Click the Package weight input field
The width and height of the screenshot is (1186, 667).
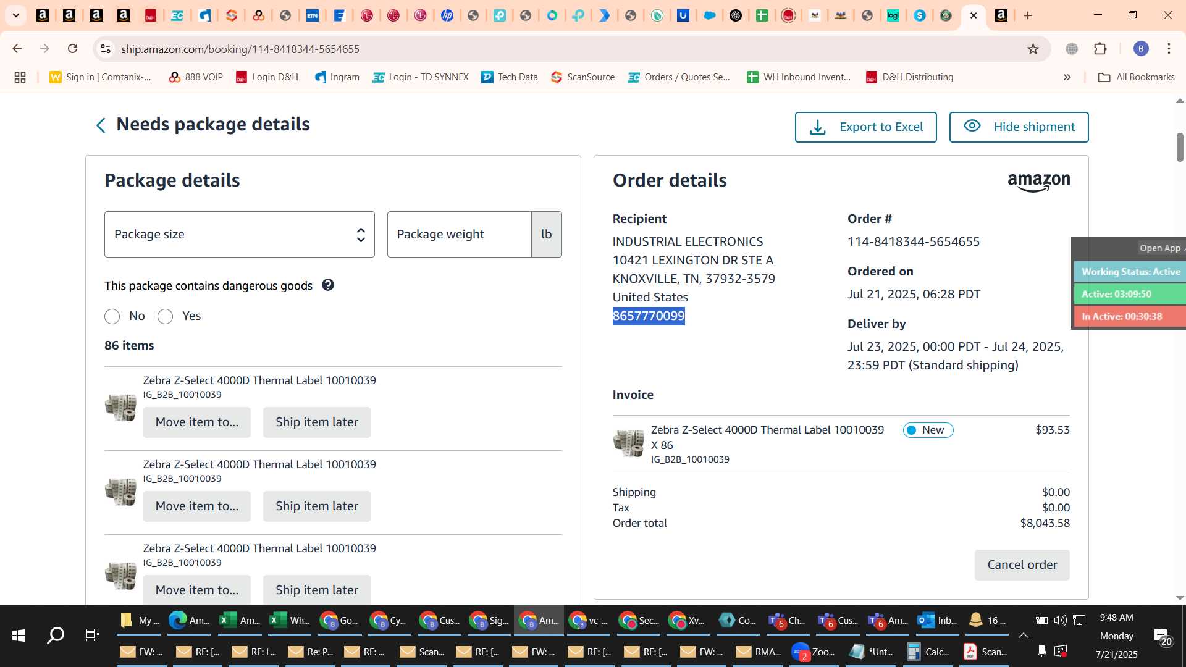(x=459, y=235)
